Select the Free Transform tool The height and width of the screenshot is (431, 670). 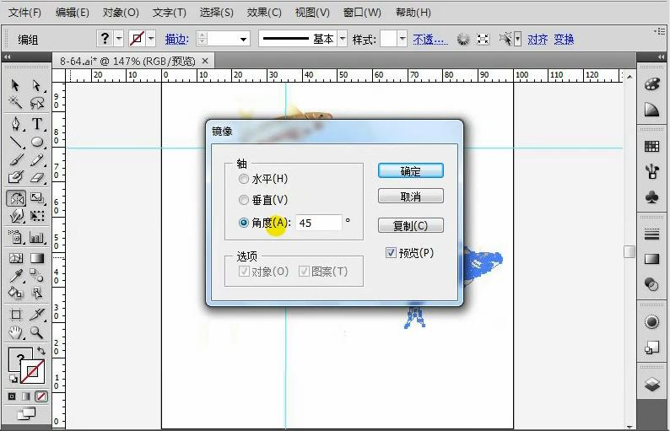click(x=37, y=216)
